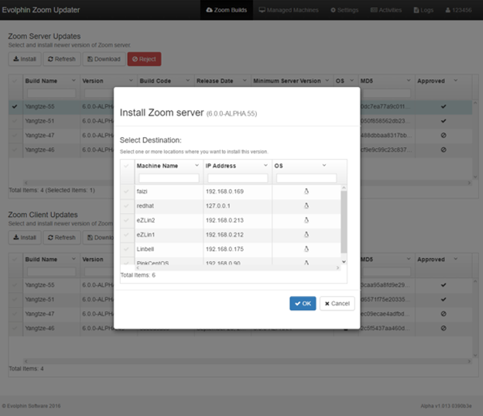
Task: Click Install button under Zoom Client Updates
Action: point(25,238)
